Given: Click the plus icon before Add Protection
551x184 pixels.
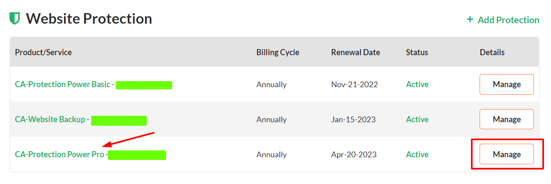Looking at the screenshot, I should (470, 19).
